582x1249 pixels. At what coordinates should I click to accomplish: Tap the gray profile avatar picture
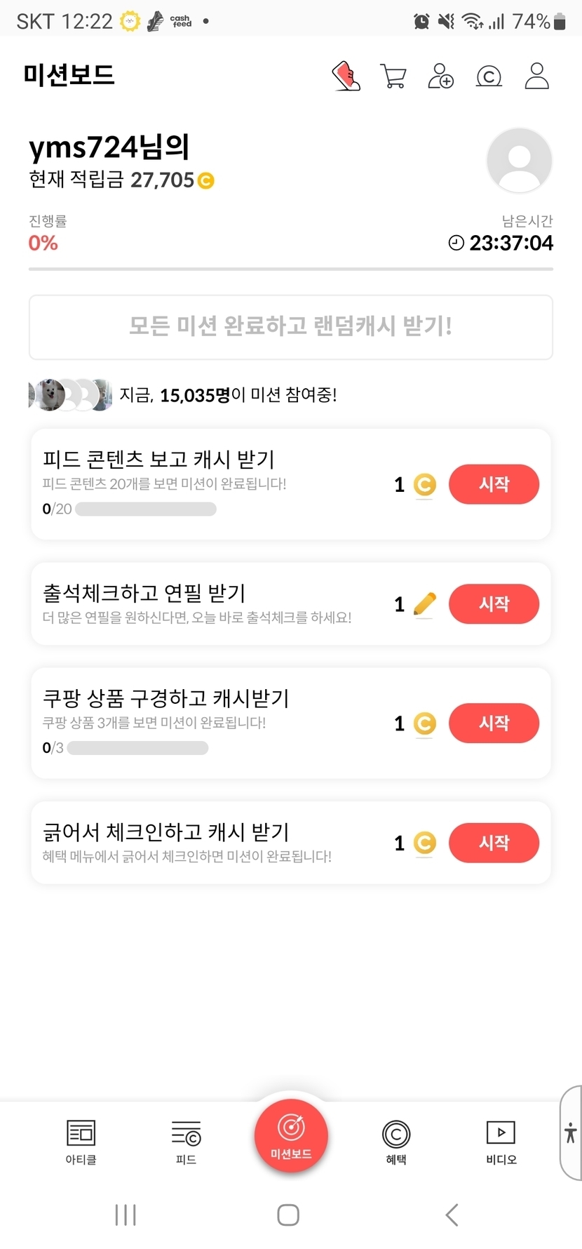519,160
